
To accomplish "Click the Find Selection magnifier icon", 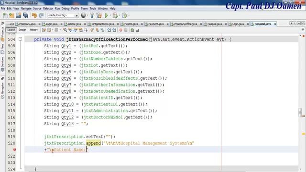I will pos(65,30).
